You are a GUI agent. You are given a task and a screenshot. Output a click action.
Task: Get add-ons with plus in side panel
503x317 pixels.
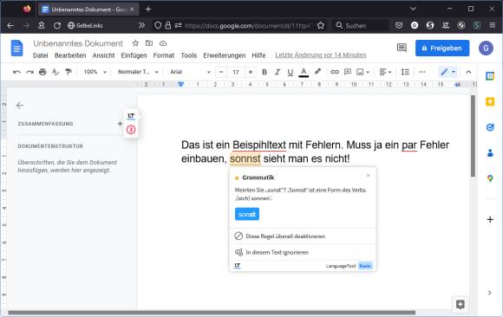[490, 219]
